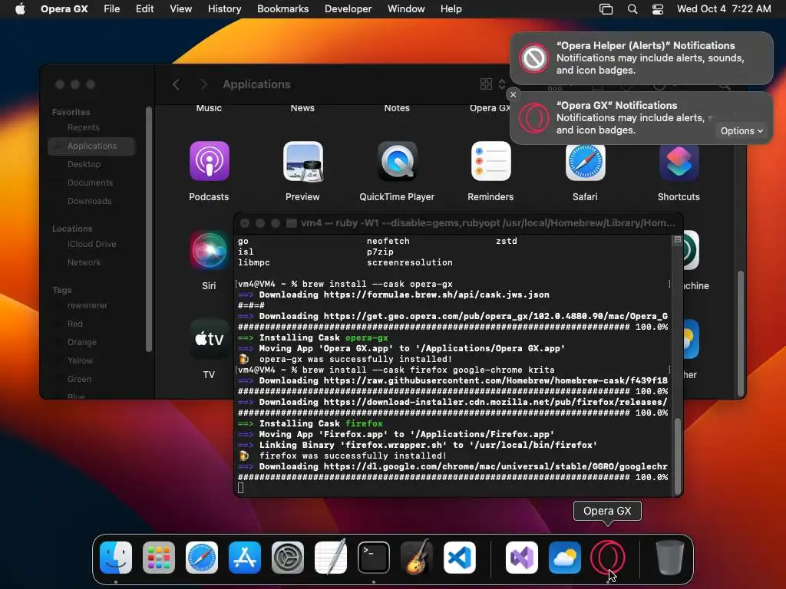
Task: Click the Terminal window scrollbar thumb
Action: pyautogui.click(x=678, y=456)
